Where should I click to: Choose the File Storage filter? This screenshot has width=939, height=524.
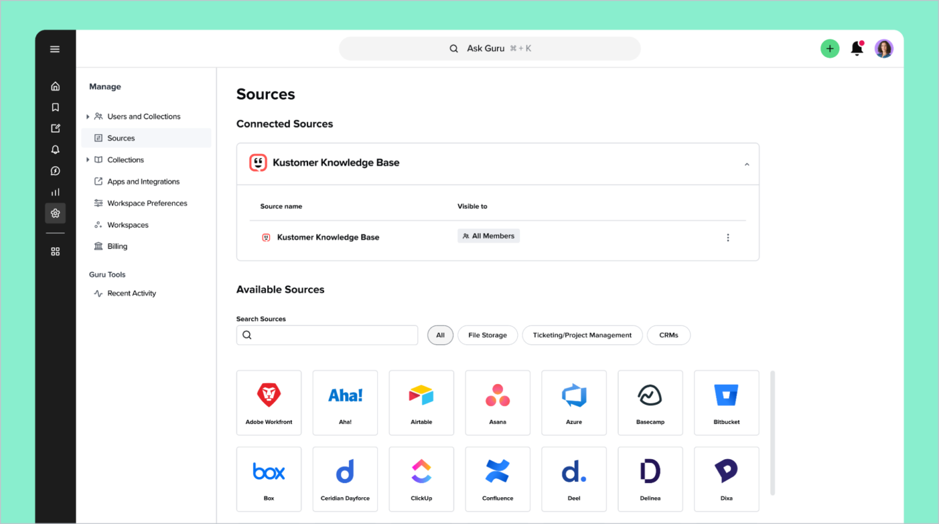tap(487, 335)
